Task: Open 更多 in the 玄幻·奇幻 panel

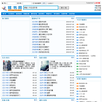Action: point(35,58)
